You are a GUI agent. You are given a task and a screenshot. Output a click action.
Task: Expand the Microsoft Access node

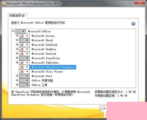click(x=17, y=35)
